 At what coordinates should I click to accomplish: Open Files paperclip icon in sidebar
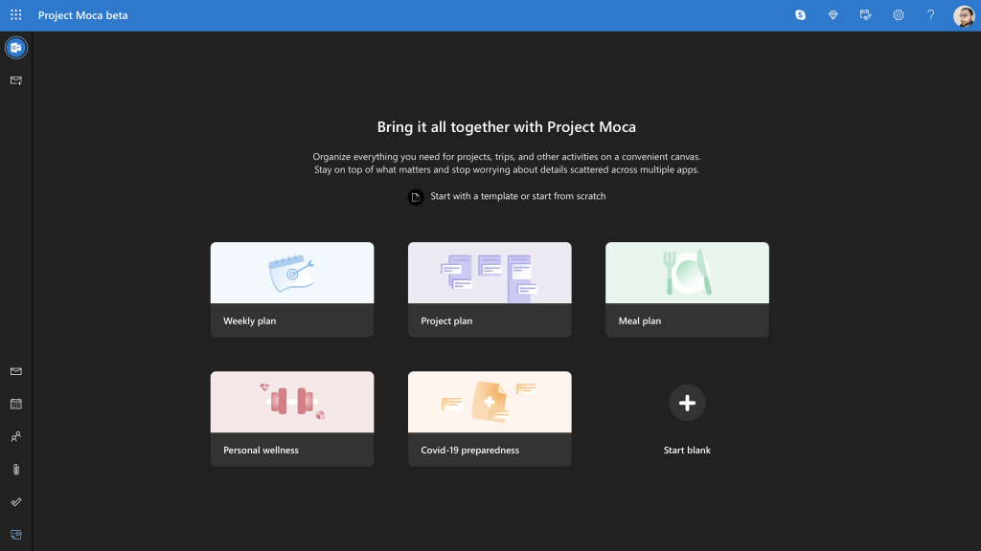(16, 469)
